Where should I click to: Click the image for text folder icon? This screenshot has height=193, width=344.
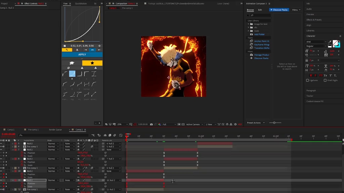[251, 24]
